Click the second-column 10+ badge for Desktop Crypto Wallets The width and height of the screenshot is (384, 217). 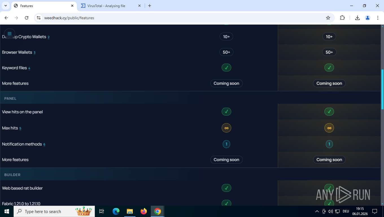329,37
